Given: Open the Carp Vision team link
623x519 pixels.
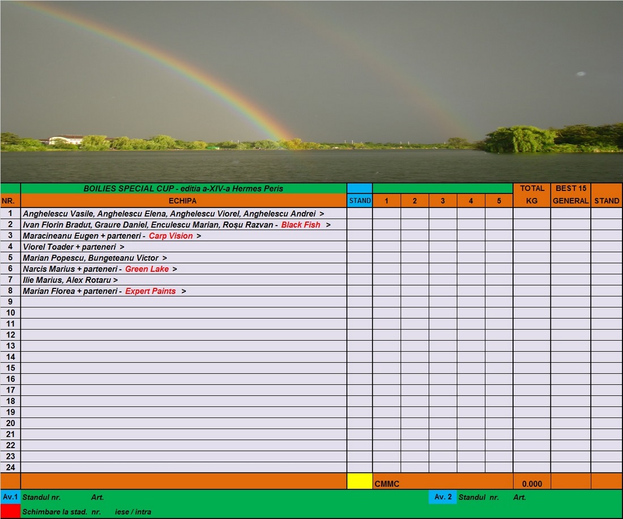Looking at the screenshot, I should pyautogui.click(x=170, y=236).
